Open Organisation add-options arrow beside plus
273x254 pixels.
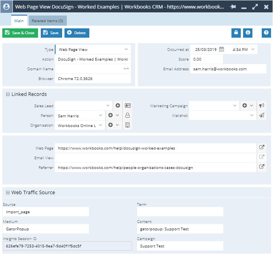click(x=117, y=125)
